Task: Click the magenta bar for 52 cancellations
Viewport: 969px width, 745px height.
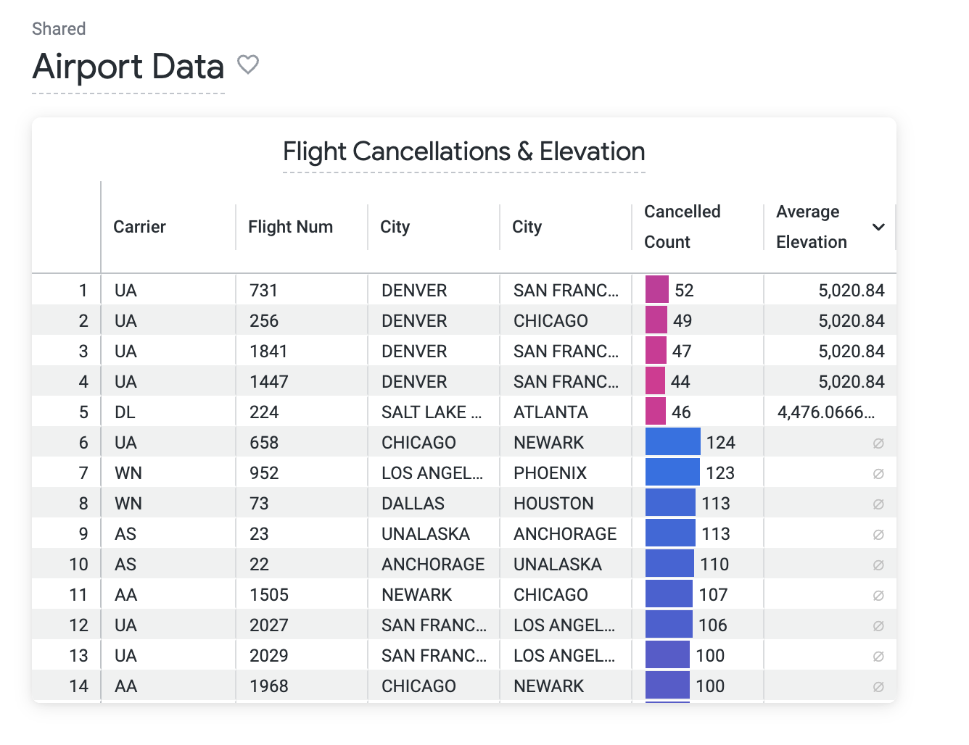Action: [x=656, y=289]
